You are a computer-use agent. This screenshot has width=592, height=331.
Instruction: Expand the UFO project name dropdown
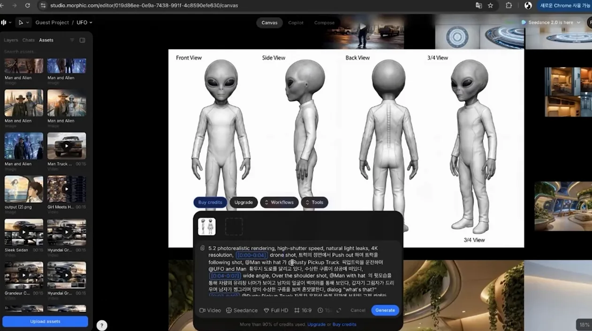pyautogui.click(x=84, y=22)
